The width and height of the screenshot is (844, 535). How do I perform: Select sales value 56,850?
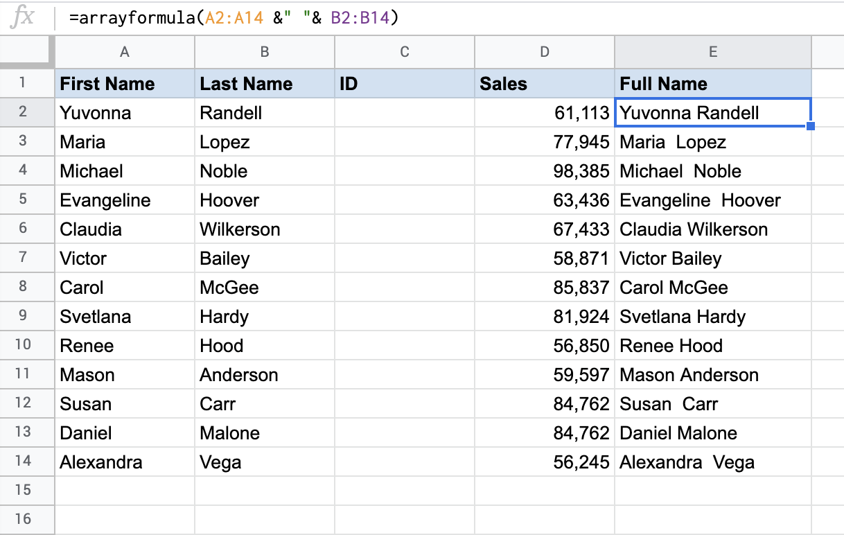(545, 346)
